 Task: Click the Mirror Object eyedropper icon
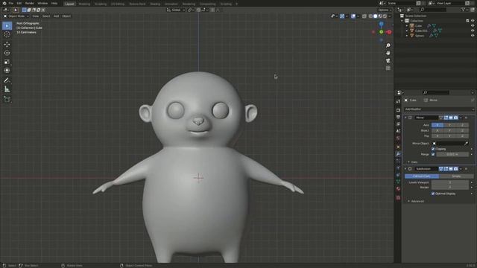pyautogui.click(x=466, y=143)
